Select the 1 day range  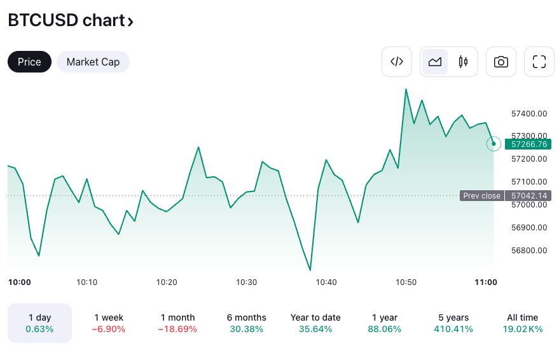pyautogui.click(x=39, y=323)
